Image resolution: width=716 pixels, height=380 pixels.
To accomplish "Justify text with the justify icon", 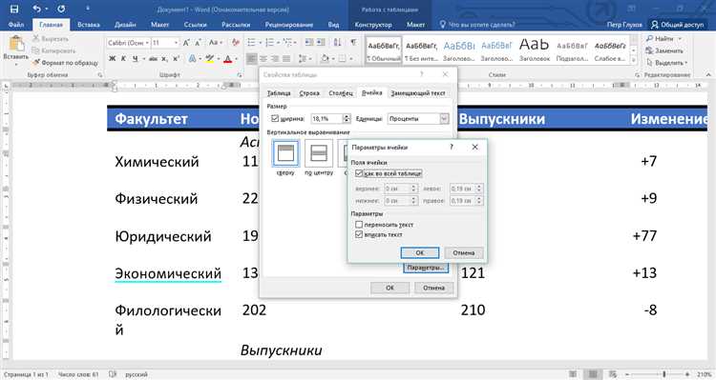I will point(286,59).
